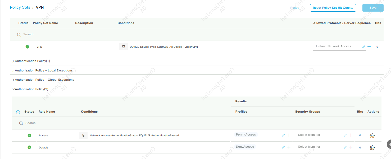Image resolution: width=391 pixels, height=159 pixels.
Task: Add security group plus icon for Access rule
Action: (x=351, y=135)
